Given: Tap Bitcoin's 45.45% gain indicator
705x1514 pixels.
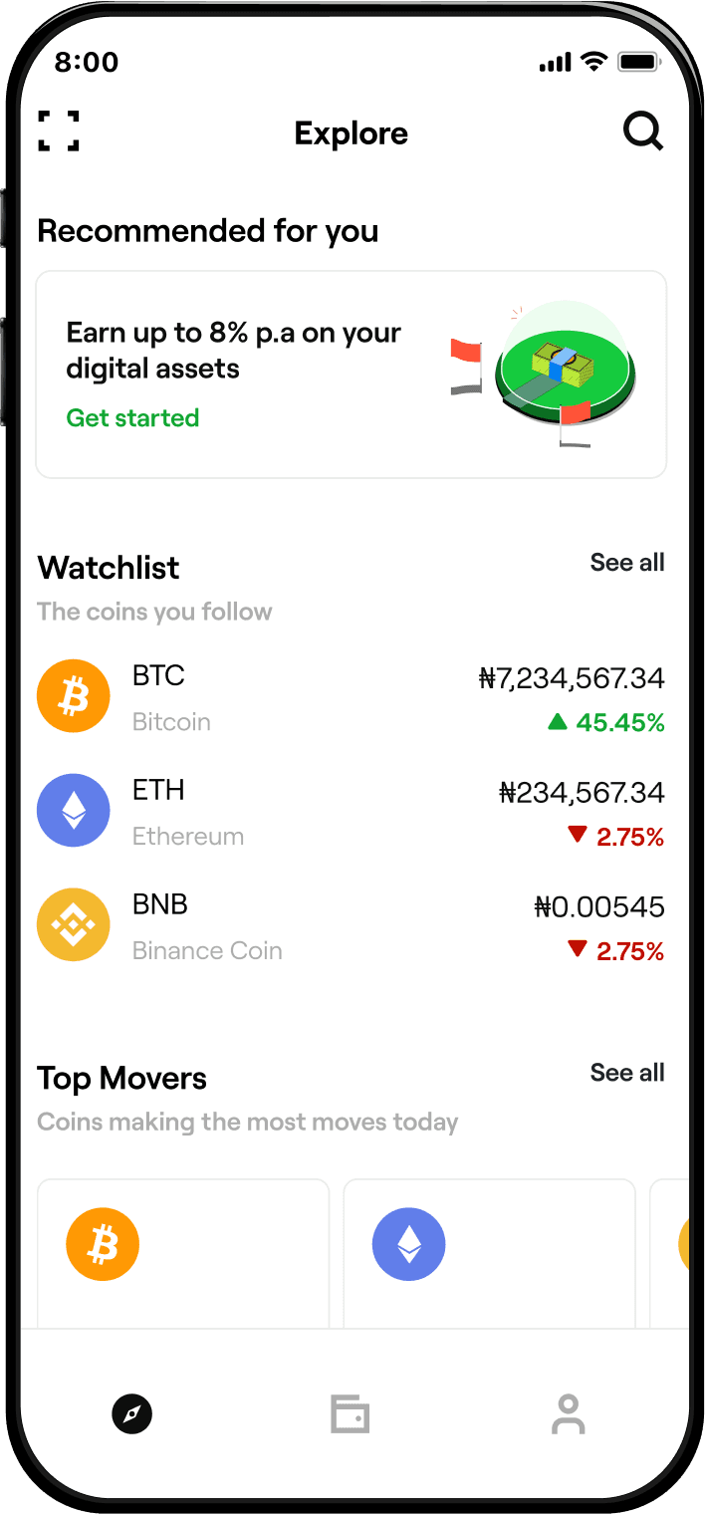Looking at the screenshot, I should [x=606, y=723].
